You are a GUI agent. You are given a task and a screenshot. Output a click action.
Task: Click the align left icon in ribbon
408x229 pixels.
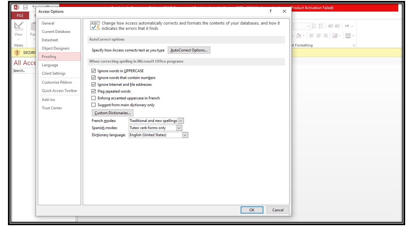point(311,36)
